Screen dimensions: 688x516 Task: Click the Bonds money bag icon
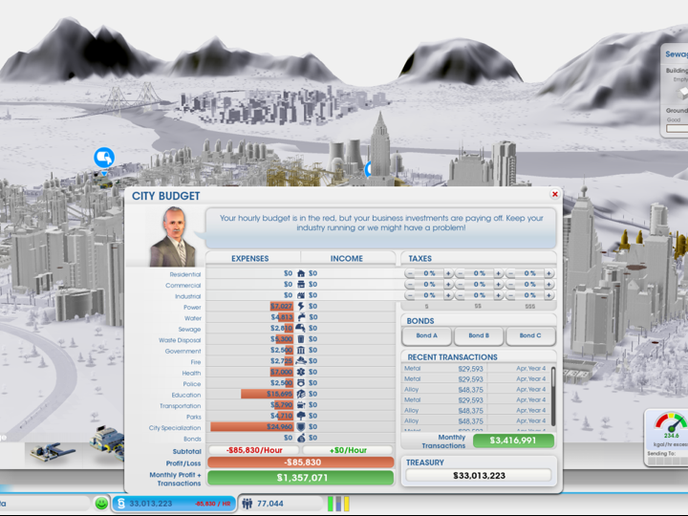301,438
